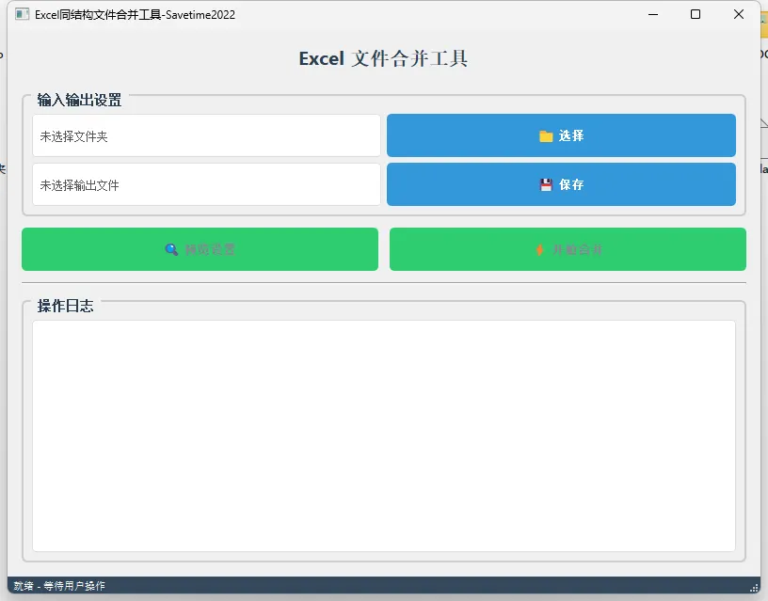Click the resize grip in the status bar corner
768x601 pixels.
(754, 588)
